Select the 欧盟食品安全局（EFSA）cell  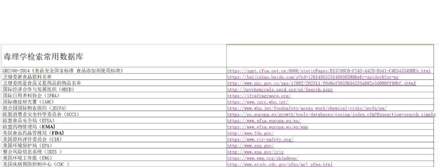click(114, 121)
